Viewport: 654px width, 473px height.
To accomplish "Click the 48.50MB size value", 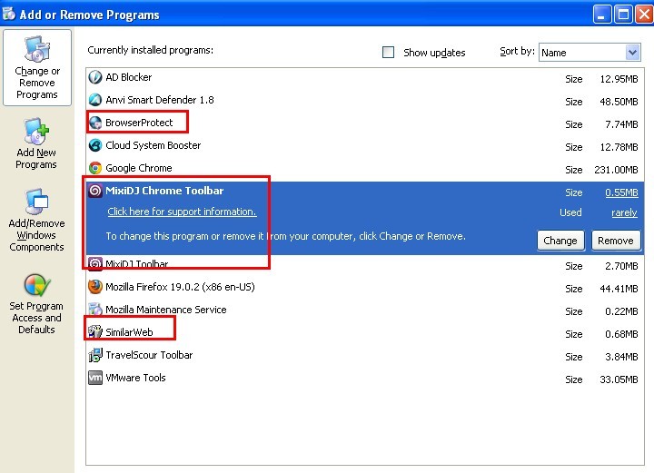I will click(619, 102).
